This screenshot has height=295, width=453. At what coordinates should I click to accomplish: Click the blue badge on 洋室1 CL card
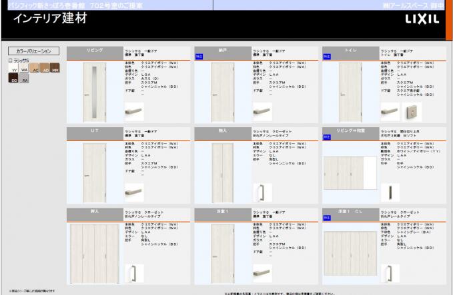click(x=327, y=218)
